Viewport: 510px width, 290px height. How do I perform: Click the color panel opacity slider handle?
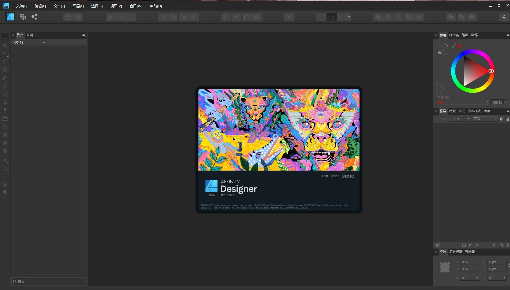coord(487,103)
